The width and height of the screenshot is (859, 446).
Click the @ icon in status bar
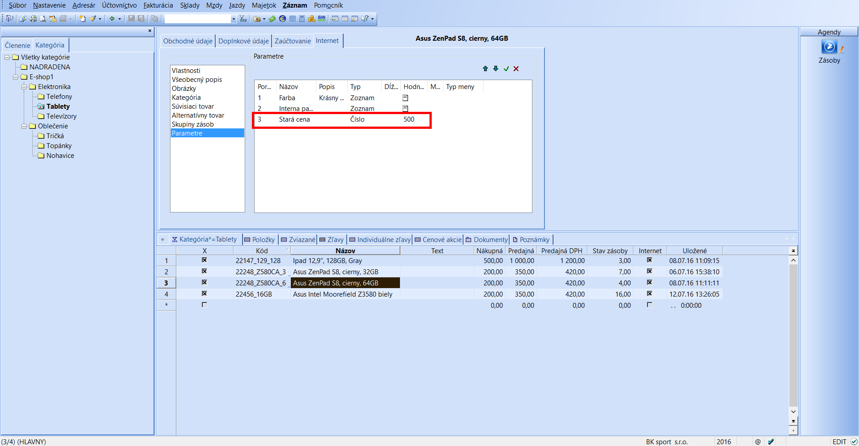pos(758,442)
